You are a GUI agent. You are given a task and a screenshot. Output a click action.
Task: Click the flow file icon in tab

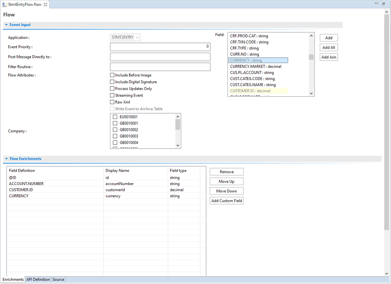5,5
